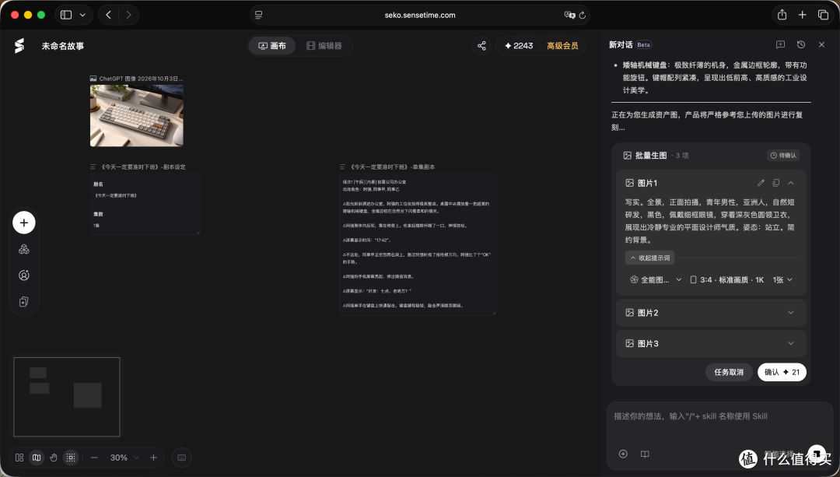840x477 pixels.
Task: Click 任务取消 to cancel task
Action: 729,372
